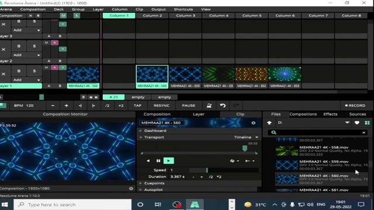Nudge BPM forward

93,106
